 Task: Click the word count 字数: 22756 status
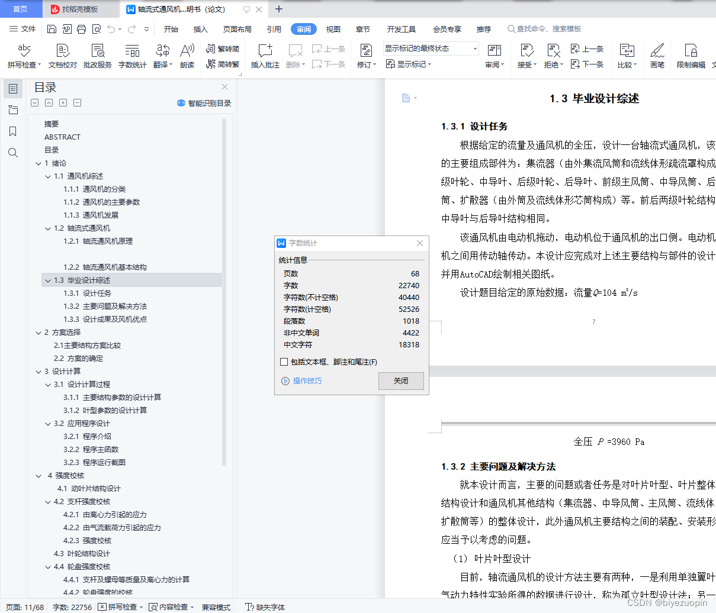coord(72,607)
